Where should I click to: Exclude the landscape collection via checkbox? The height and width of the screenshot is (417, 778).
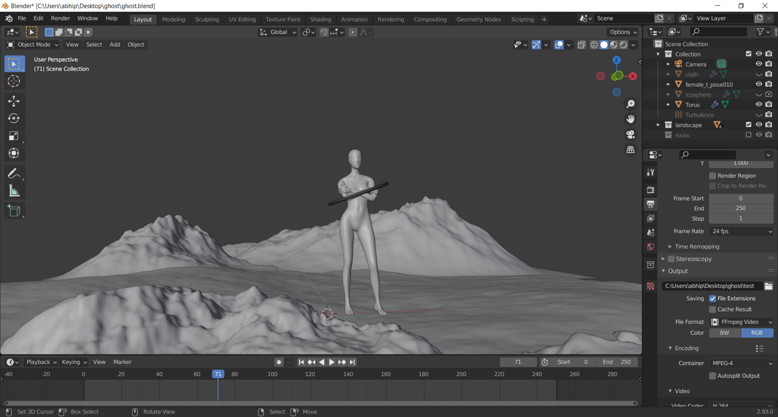pyautogui.click(x=749, y=124)
